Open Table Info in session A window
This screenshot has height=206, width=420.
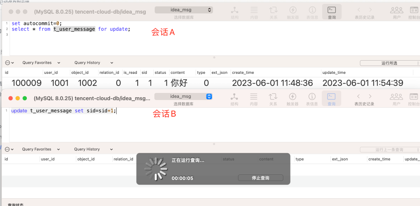[312, 12]
